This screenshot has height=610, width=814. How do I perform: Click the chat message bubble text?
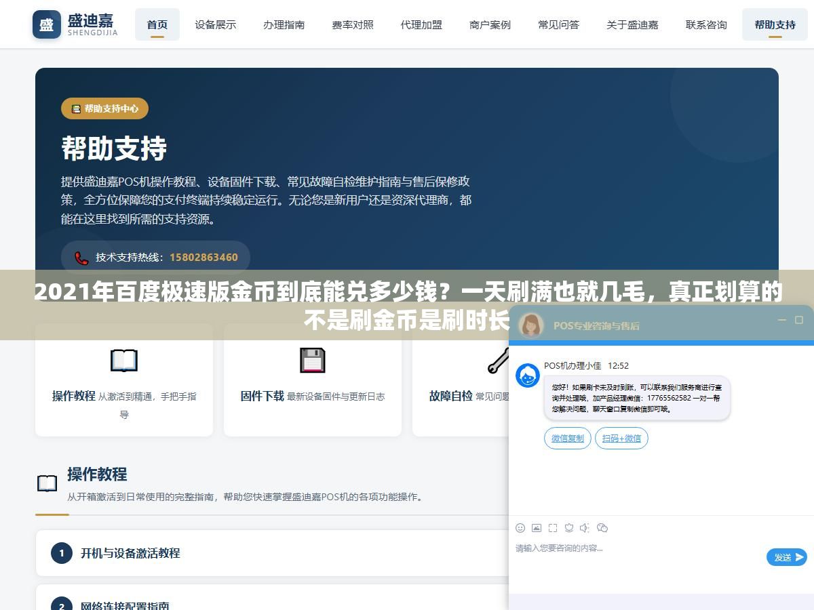(636, 398)
